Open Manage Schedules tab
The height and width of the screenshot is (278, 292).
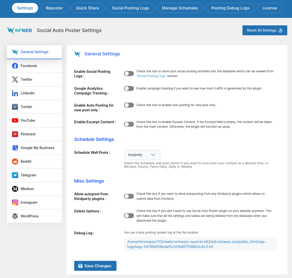click(180, 8)
